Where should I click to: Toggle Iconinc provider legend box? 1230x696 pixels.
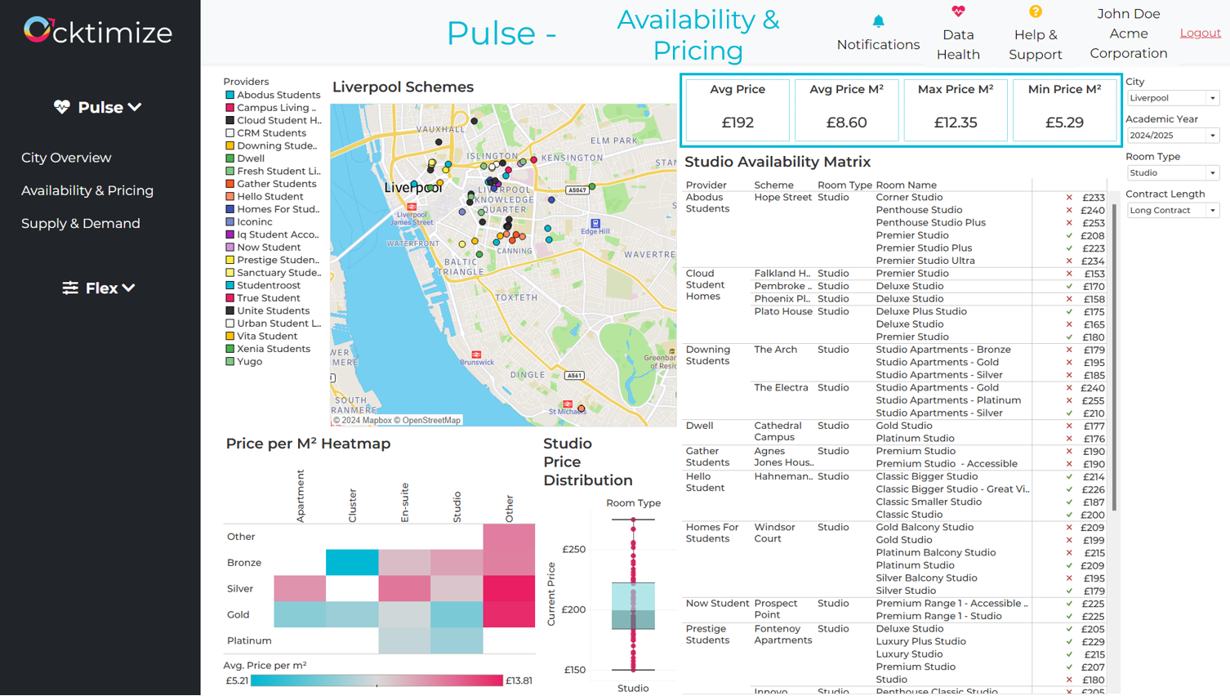tap(230, 222)
